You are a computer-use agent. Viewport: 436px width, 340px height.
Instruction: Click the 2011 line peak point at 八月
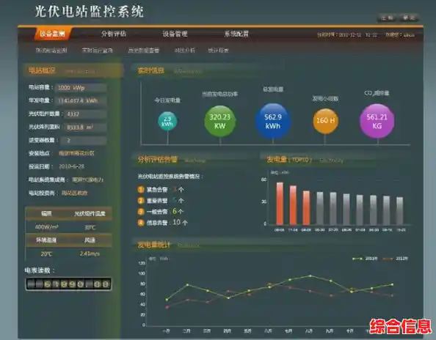(310, 276)
